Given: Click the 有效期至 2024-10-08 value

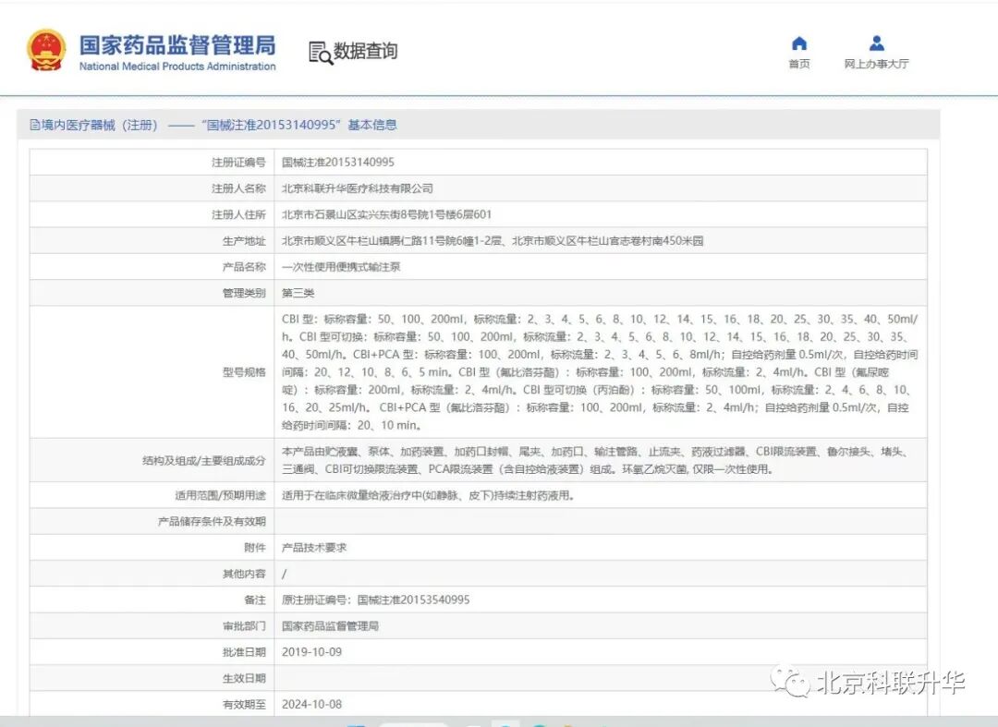Looking at the screenshot, I should (x=314, y=703).
